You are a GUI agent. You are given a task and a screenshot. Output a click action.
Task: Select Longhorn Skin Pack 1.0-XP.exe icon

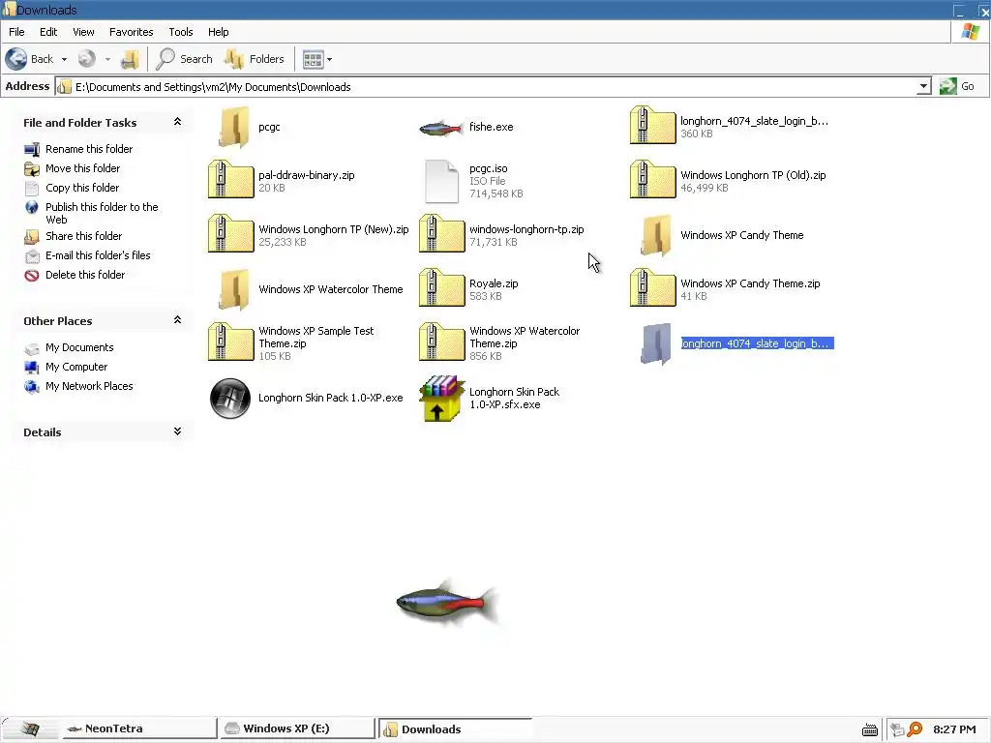(x=230, y=398)
